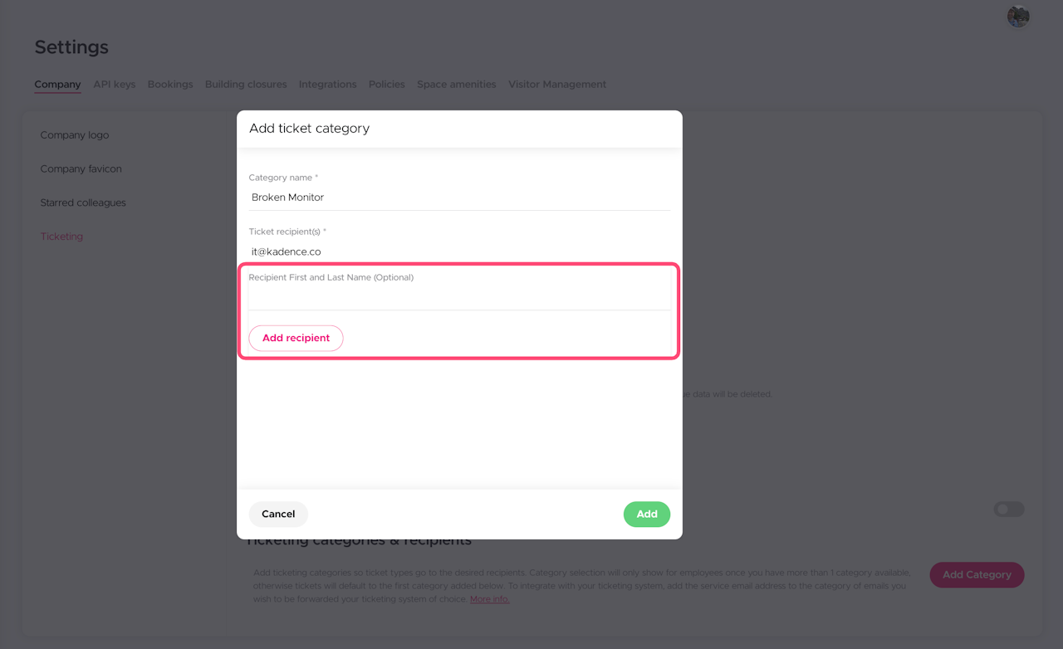This screenshot has width=1063, height=649.
Task: Click the user profile avatar
Action: pyautogui.click(x=1018, y=16)
